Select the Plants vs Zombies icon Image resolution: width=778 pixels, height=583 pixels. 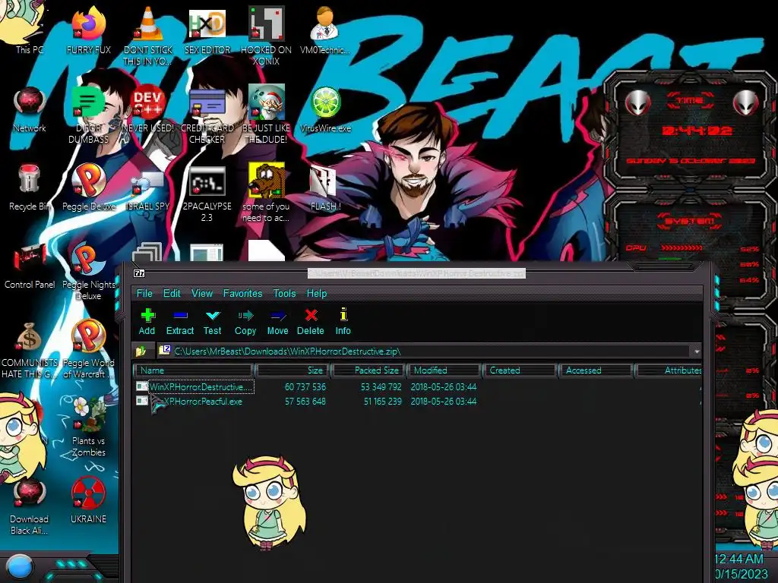pyautogui.click(x=88, y=427)
